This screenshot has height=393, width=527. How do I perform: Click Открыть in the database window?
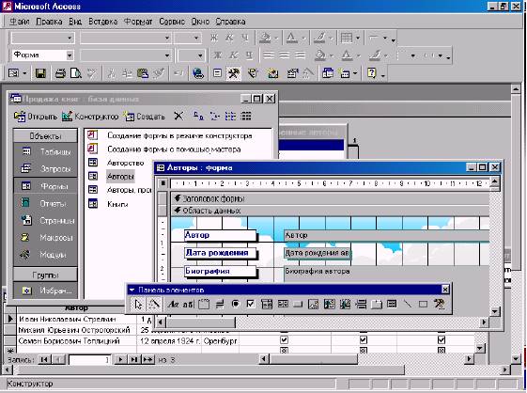[x=36, y=117]
